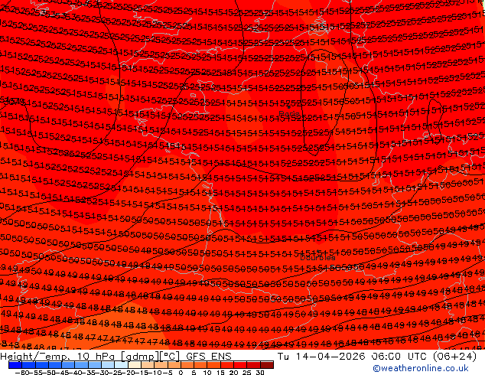Open the weatheronline.co.uk copyright link

coord(420,368)
